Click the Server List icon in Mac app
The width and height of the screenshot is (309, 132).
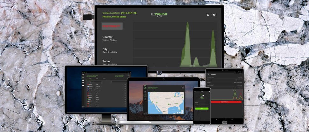[x=145, y=95]
